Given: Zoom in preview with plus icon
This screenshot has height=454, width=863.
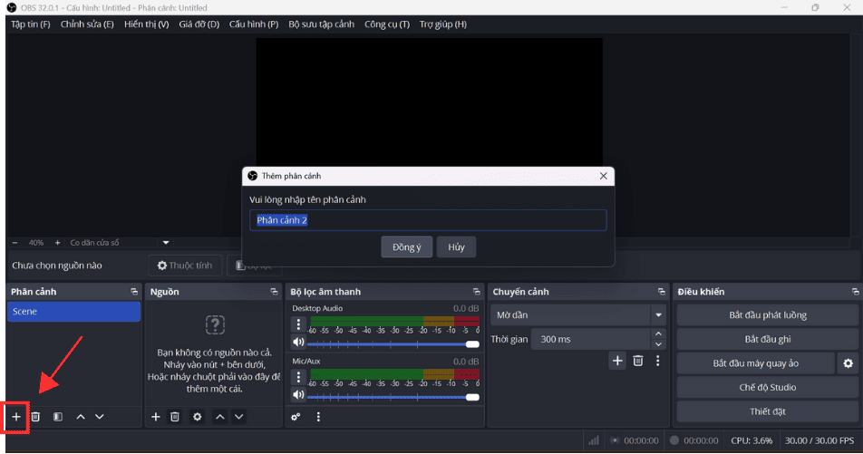Looking at the screenshot, I should [57, 243].
